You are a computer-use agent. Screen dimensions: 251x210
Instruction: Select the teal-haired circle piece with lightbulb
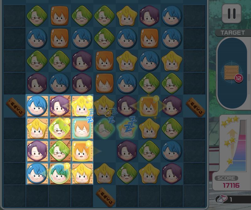click(x=60, y=174)
